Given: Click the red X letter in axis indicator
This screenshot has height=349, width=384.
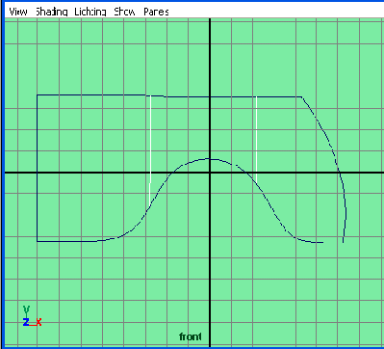Looking at the screenshot, I should click(38, 322).
